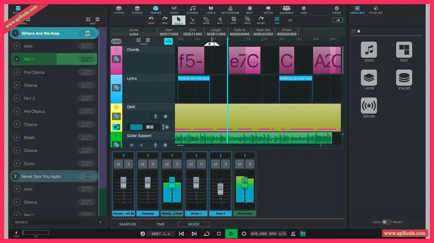The image size is (434, 243).
Task: Click the Copy icon
Action: [x=234, y=20]
